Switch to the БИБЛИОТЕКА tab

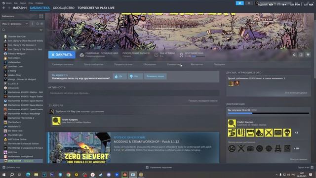point(39,8)
